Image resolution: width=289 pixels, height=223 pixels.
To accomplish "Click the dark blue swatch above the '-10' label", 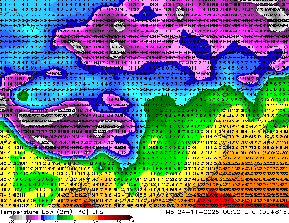I will tap(43, 217).
